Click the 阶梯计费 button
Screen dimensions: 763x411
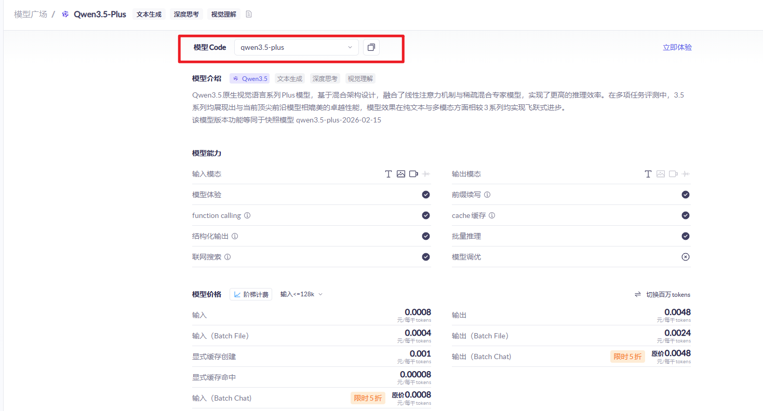point(251,294)
